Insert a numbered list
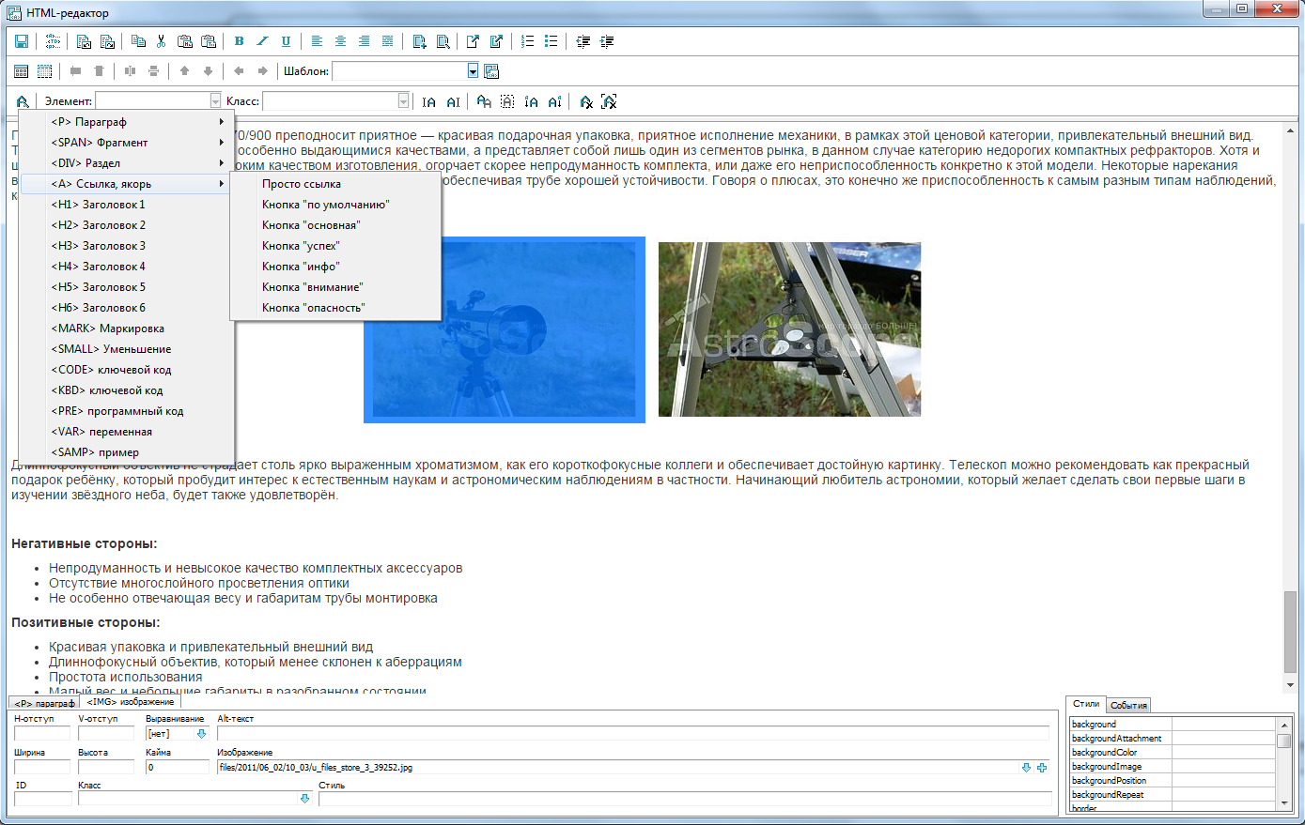Image resolution: width=1305 pixels, height=825 pixels. 528,41
